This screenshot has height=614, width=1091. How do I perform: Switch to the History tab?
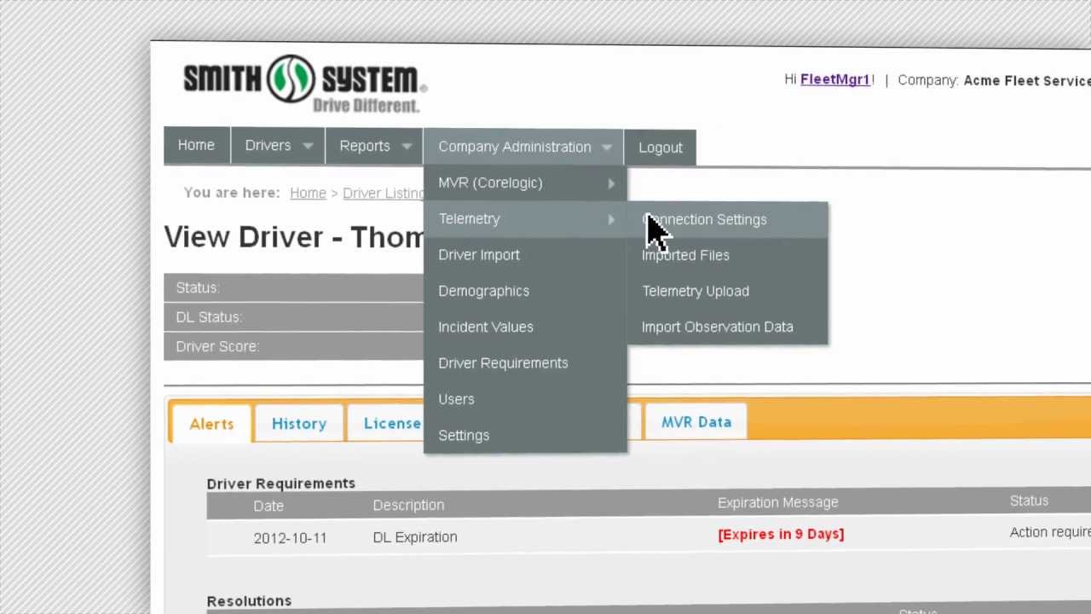(x=299, y=423)
